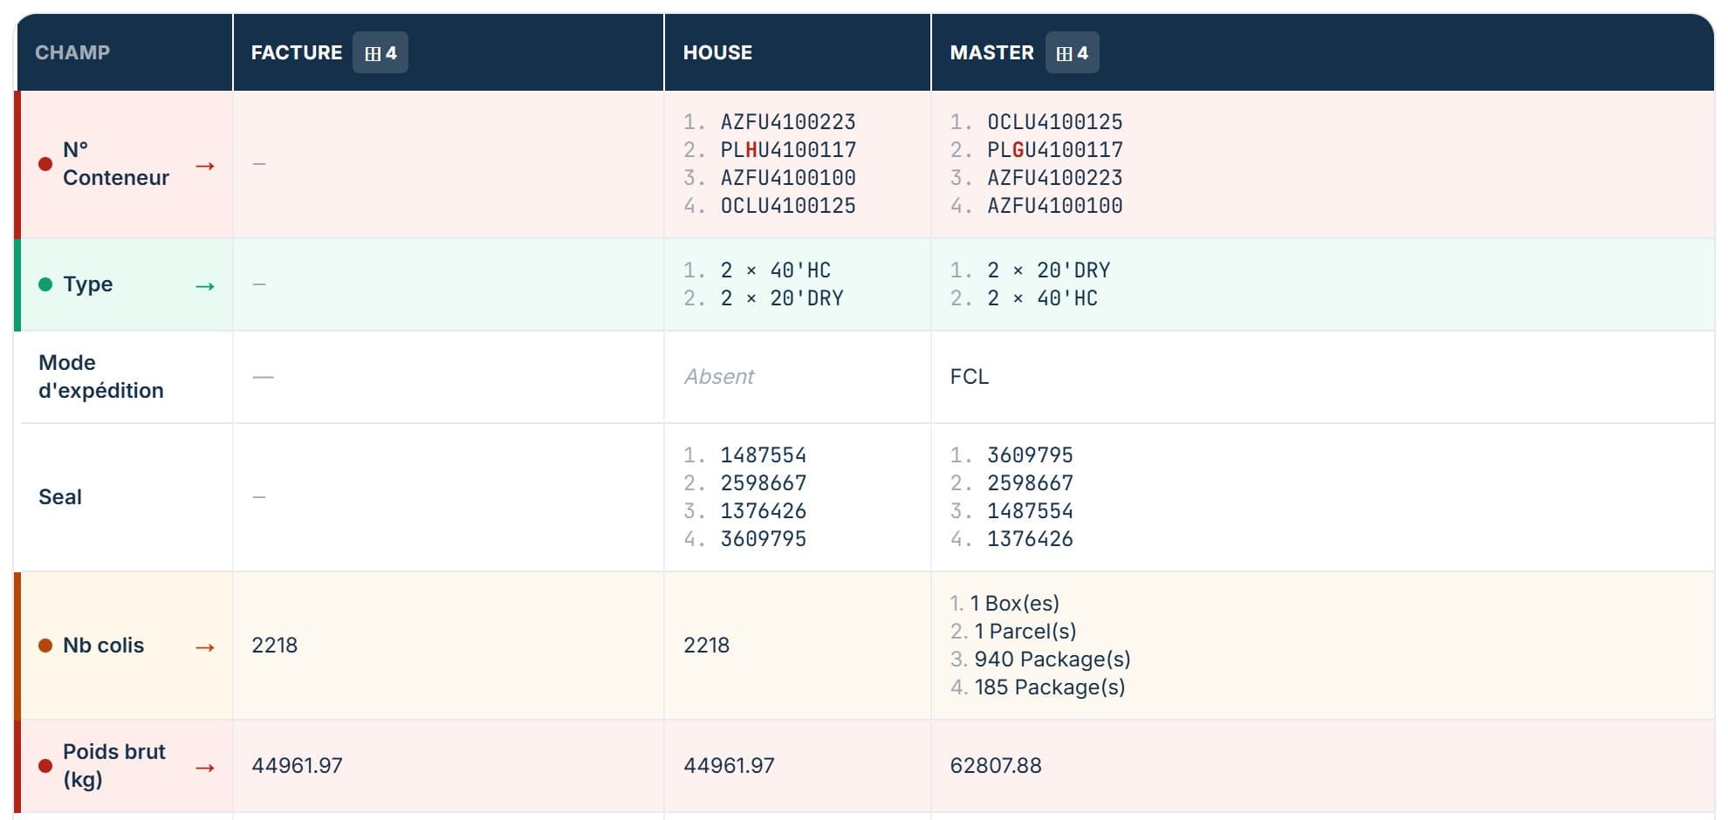Screen dimensions: 1728x820
Task: Click the green arrow in the Type row
Action: click(205, 285)
